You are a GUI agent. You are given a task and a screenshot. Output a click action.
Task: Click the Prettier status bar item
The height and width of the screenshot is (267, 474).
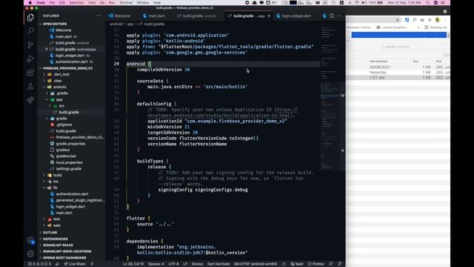(316, 264)
